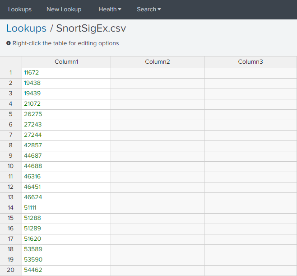Image resolution: width=297 pixels, height=276 pixels.
Task: Select the Column2 header
Action: click(x=158, y=62)
